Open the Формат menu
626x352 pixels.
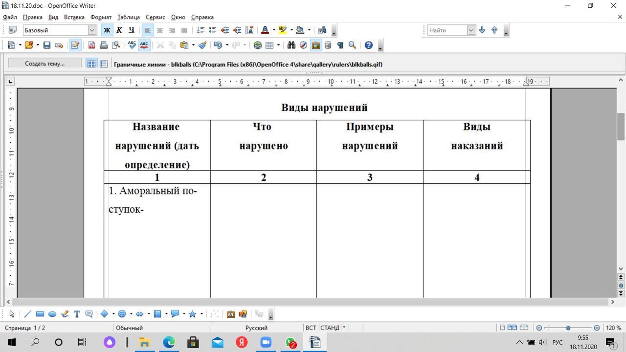click(x=101, y=17)
